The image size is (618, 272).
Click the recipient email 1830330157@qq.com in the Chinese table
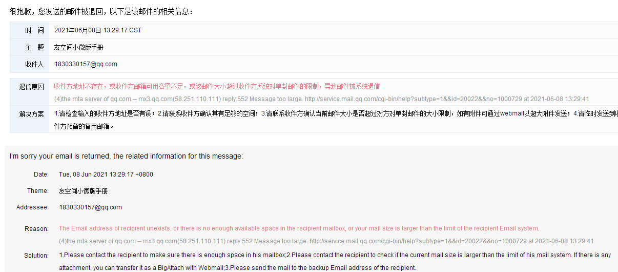(86, 64)
